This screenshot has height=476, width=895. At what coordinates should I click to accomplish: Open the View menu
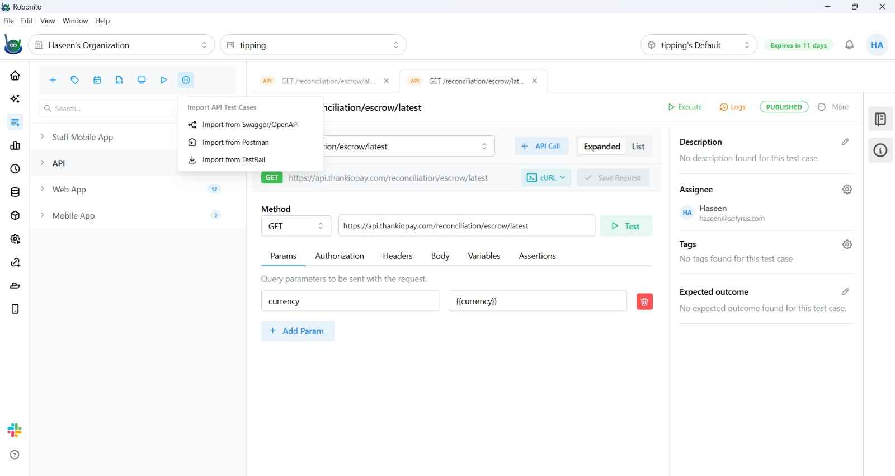48,21
